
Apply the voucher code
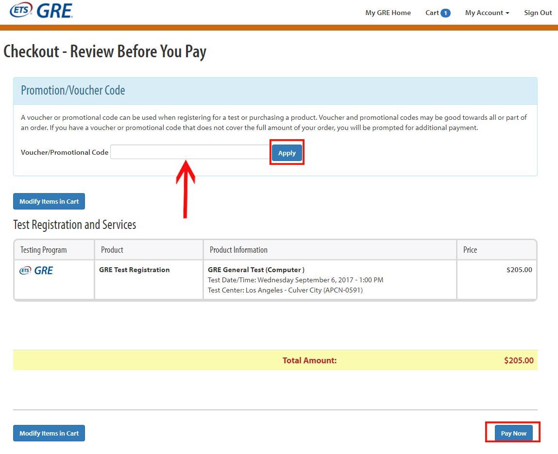[x=287, y=153]
